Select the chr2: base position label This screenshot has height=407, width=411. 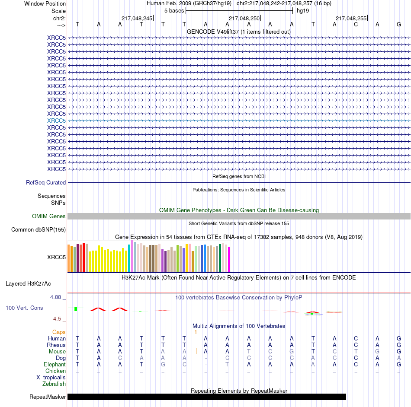[59, 18]
